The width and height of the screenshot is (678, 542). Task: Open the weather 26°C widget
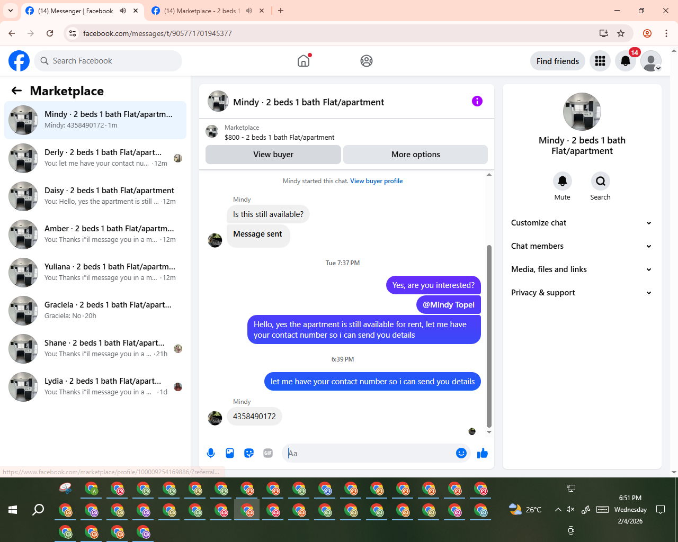[525, 509]
